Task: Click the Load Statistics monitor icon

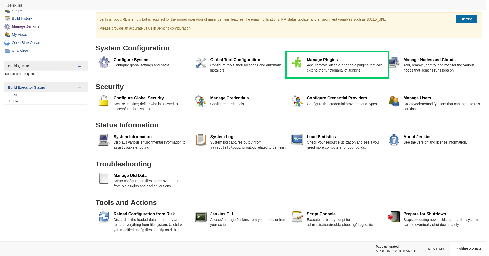Action: coord(297,139)
